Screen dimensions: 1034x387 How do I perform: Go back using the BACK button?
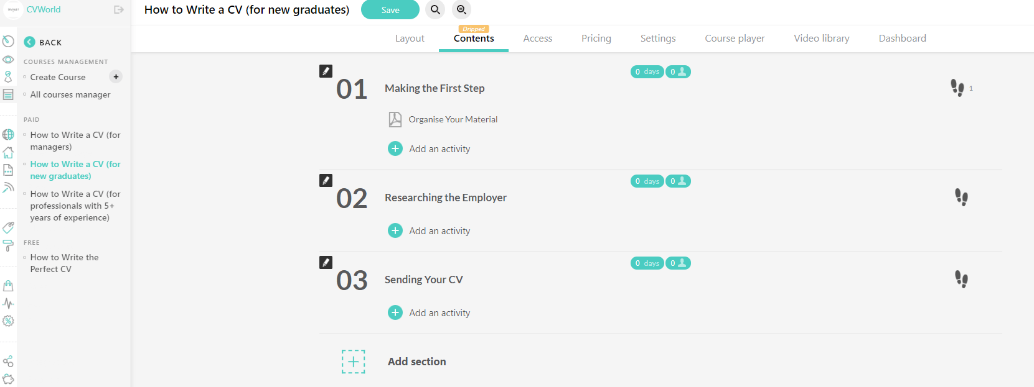(43, 42)
